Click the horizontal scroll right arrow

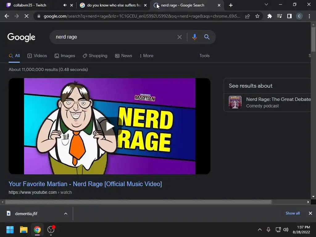(308, 202)
